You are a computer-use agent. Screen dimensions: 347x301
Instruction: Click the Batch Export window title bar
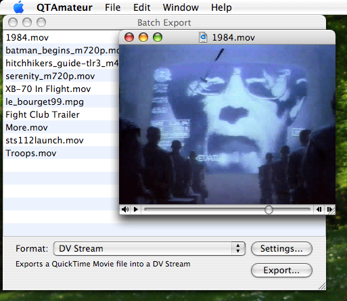coord(164,22)
